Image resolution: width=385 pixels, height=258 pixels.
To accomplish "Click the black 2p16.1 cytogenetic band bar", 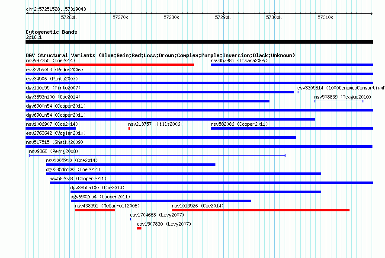I will tap(199, 42).
